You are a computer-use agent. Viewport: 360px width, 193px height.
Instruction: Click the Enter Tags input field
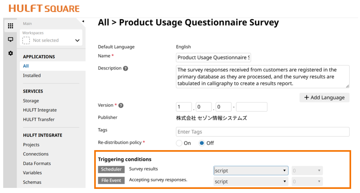click(263, 132)
